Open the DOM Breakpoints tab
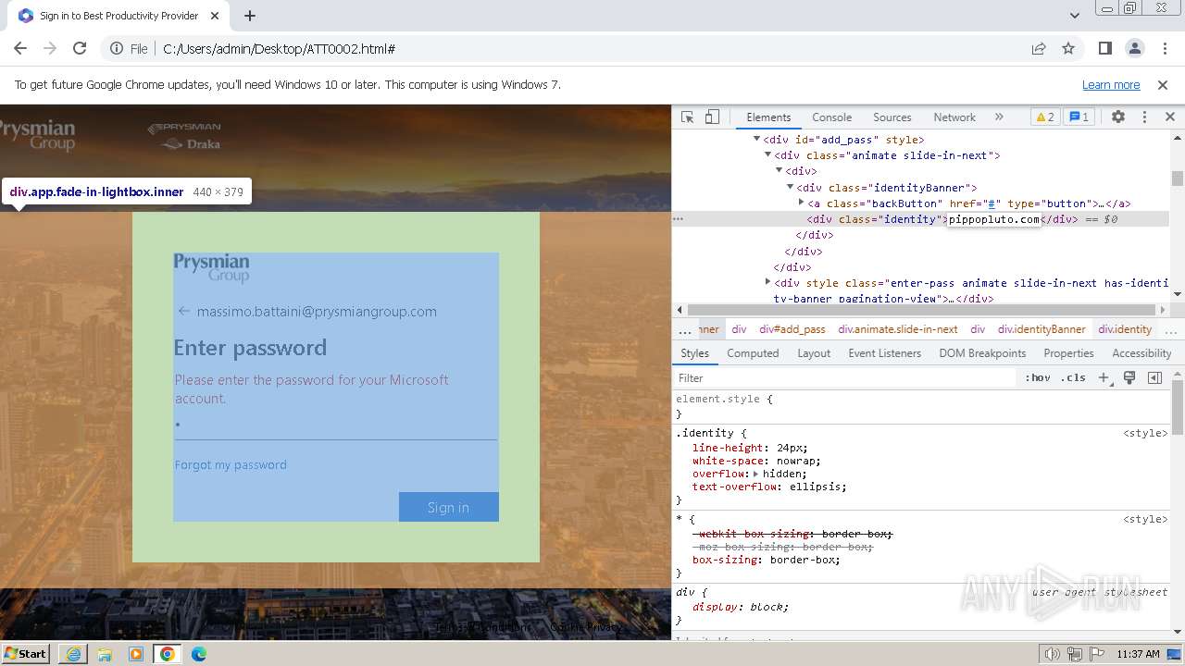The image size is (1185, 666). (x=982, y=353)
